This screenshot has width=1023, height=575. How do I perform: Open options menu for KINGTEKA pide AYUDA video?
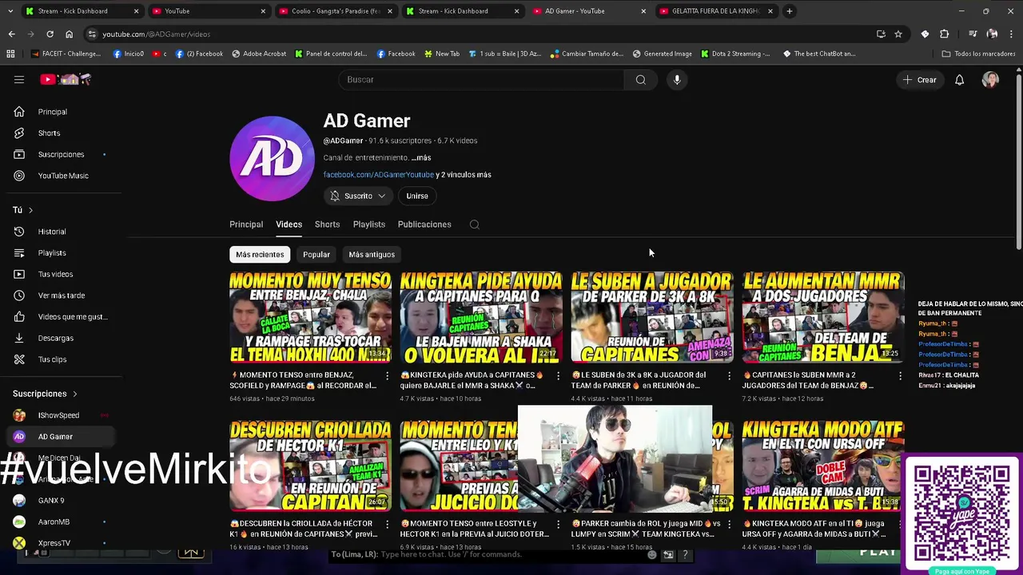(x=559, y=375)
